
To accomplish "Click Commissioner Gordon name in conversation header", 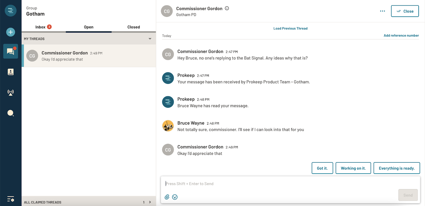I will coord(199,8).
